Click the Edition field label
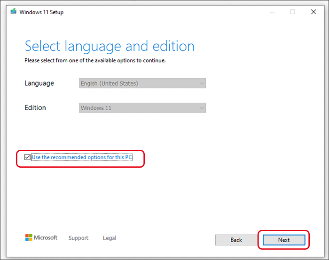 coord(35,108)
